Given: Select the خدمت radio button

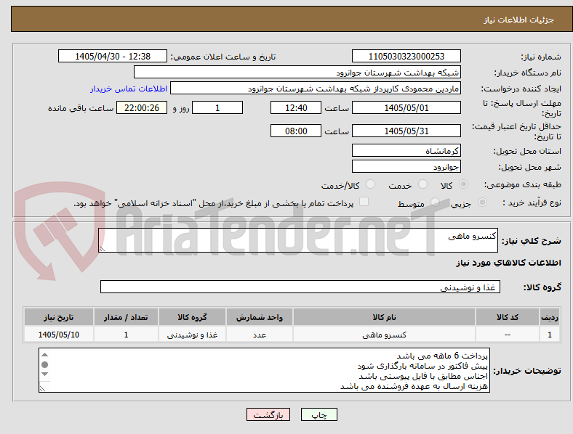Looking at the screenshot, I should 422,184.
